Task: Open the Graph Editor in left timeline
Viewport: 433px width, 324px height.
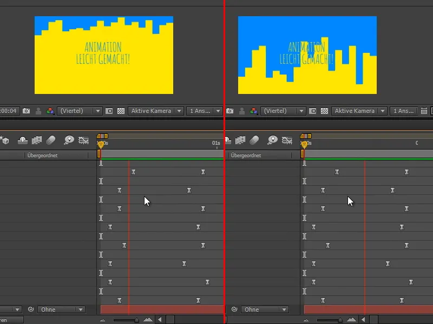Action: 83,140
